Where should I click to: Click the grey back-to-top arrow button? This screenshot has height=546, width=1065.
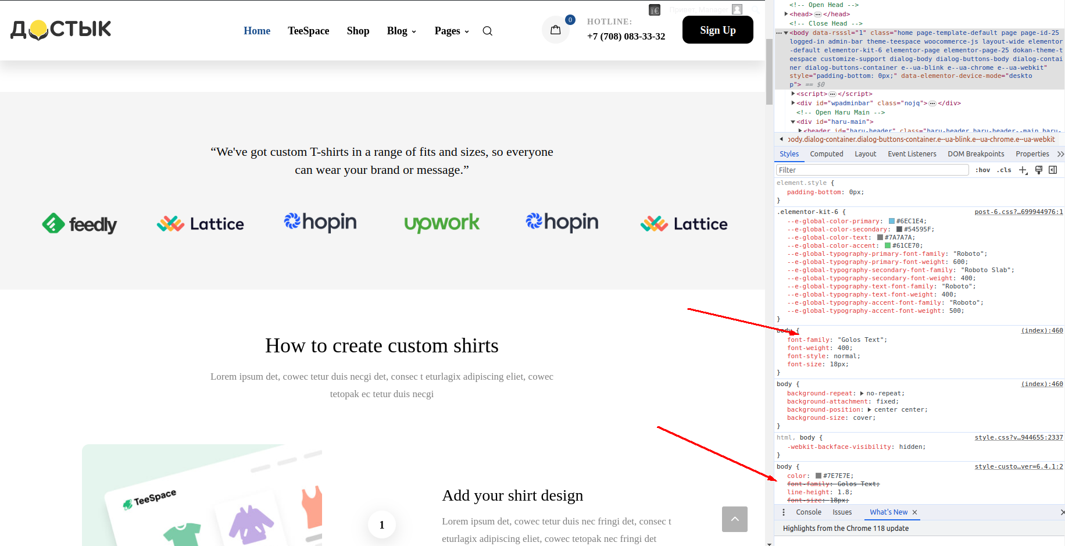pos(735,519)
